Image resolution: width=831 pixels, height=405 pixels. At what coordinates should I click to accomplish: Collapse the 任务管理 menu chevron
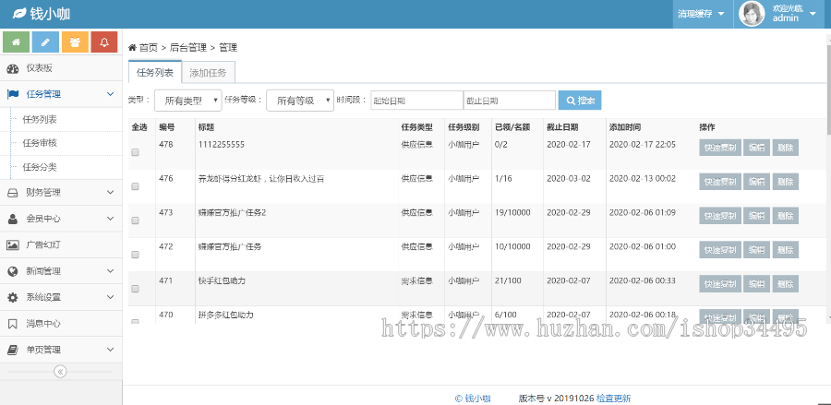[x=110, y=94]
